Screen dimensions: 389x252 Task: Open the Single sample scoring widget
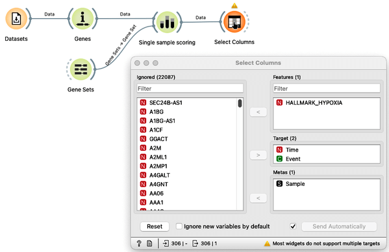[x=167, y=22]
